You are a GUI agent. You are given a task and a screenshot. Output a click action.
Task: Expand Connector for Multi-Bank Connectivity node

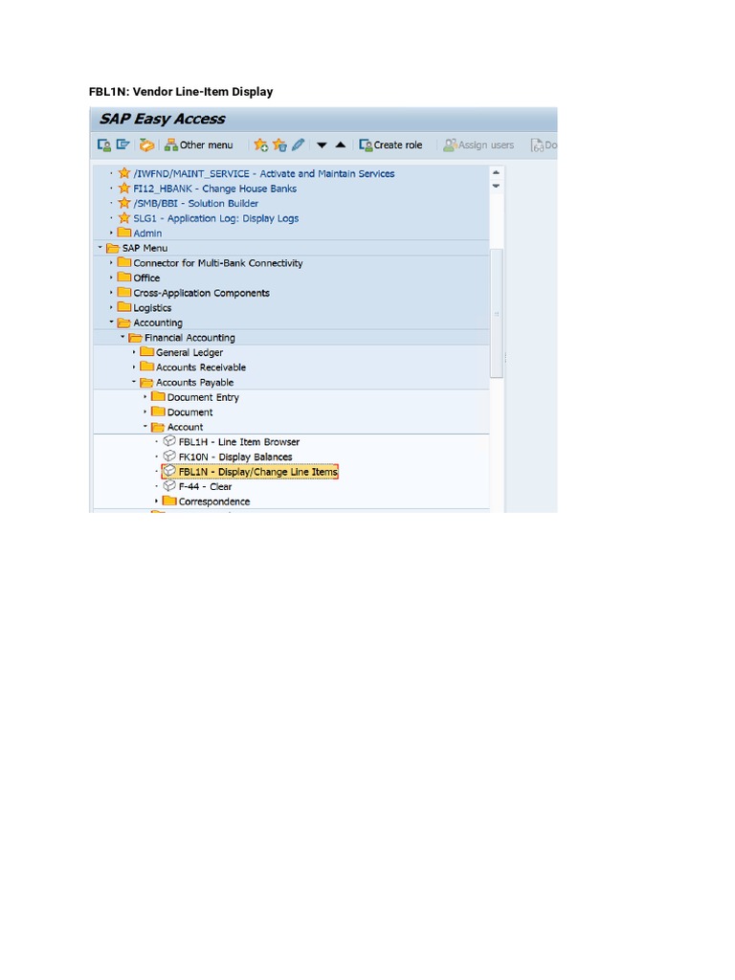point(112,262)
